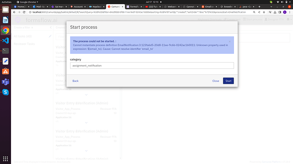Close the Camunda tab
Image resolution: width=293 pixels, height=164 pixels.
122,6
